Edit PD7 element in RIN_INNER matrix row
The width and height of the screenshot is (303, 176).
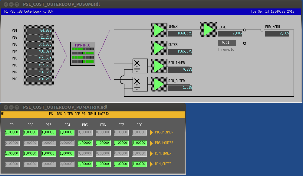tap(121, 154)
